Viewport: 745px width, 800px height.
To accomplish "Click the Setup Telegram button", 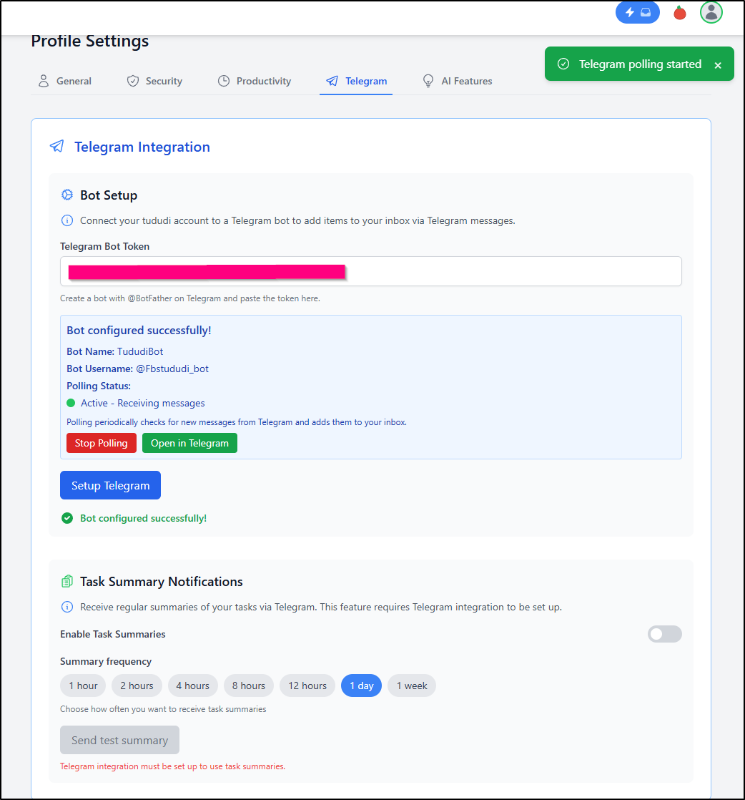I will pos(110,485).
